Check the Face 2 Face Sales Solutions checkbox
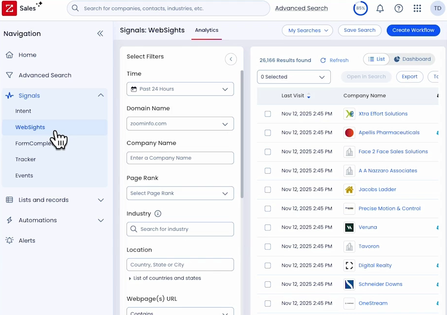This screenshot has width=447, height=315. 268,152
